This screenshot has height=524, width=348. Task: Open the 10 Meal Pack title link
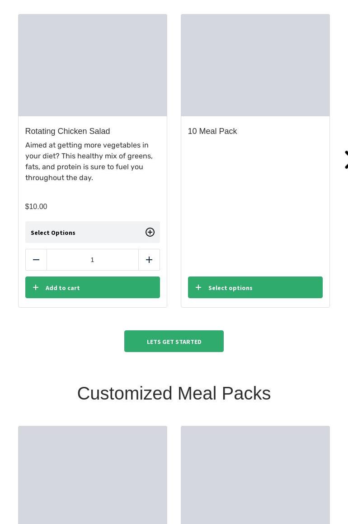pyautogui.click(x=212, y=131)
